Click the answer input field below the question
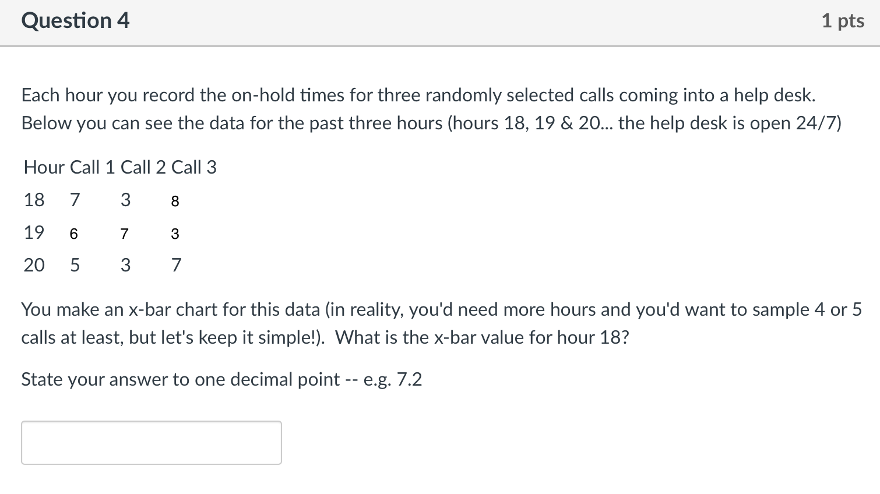 point(150,442)
